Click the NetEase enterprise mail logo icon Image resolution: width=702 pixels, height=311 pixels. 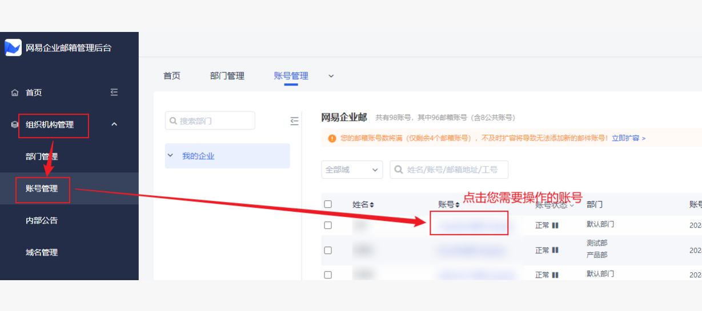(13, 48)
